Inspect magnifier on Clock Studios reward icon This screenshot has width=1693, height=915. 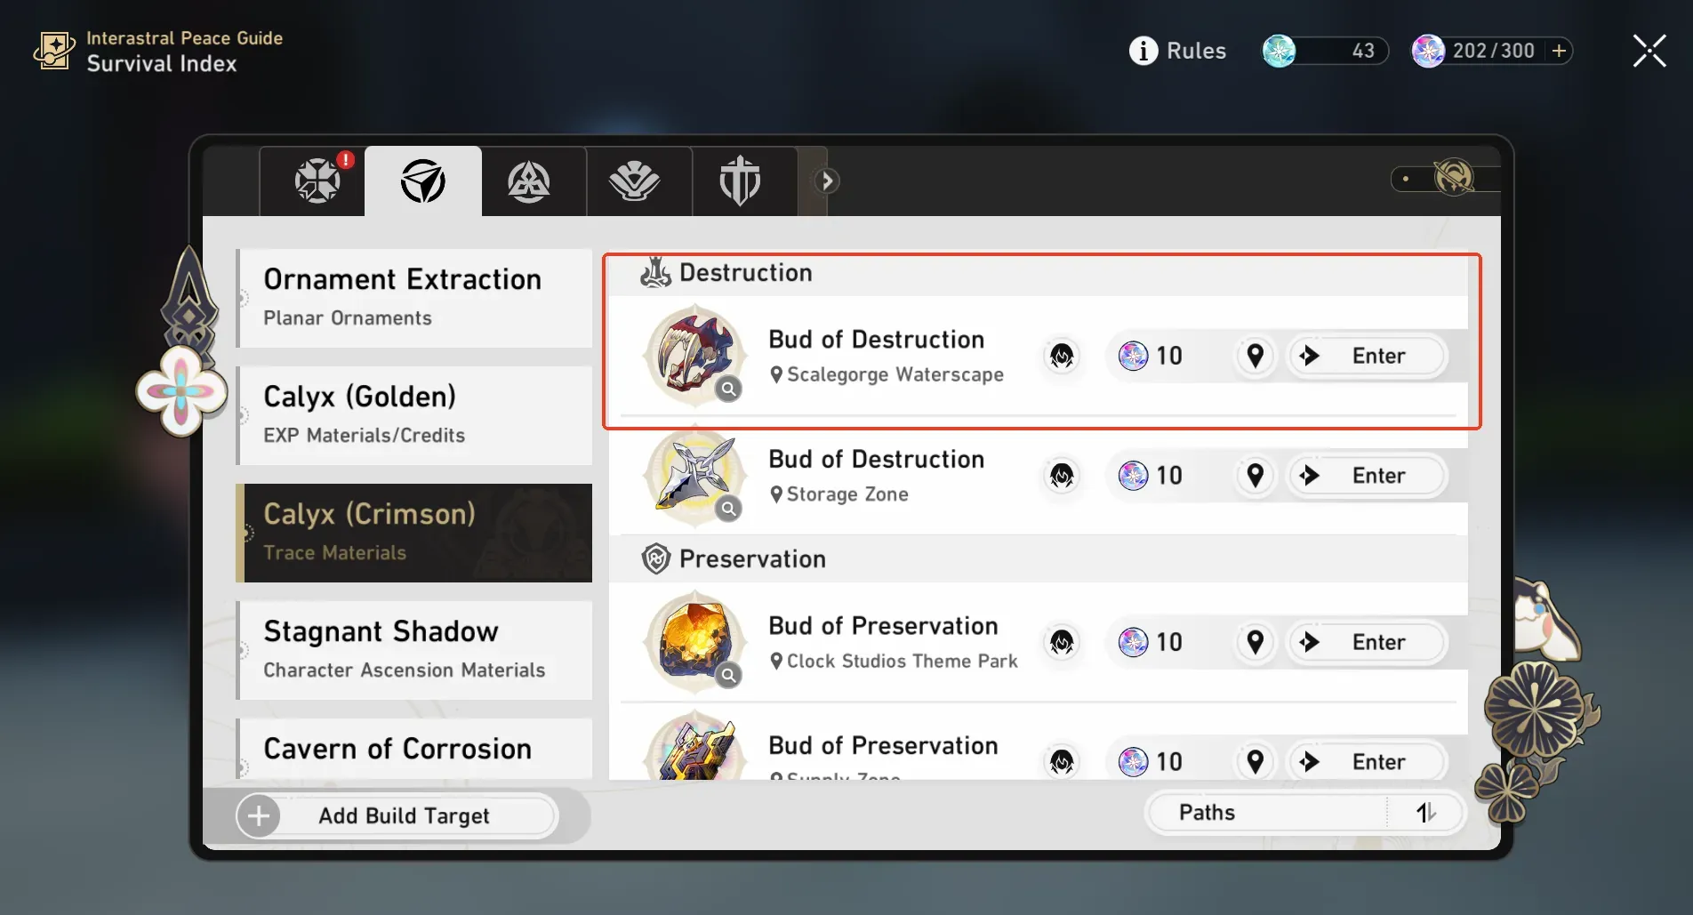pos(728,675)
